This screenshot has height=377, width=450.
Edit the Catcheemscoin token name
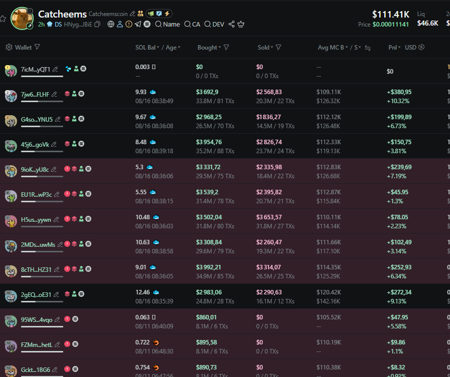[132, 14]
